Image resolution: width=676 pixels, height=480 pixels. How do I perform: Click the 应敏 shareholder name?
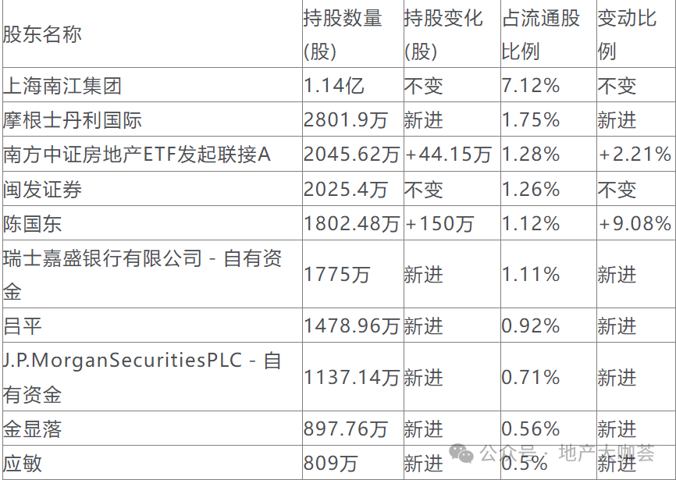[x=23, y=463]
